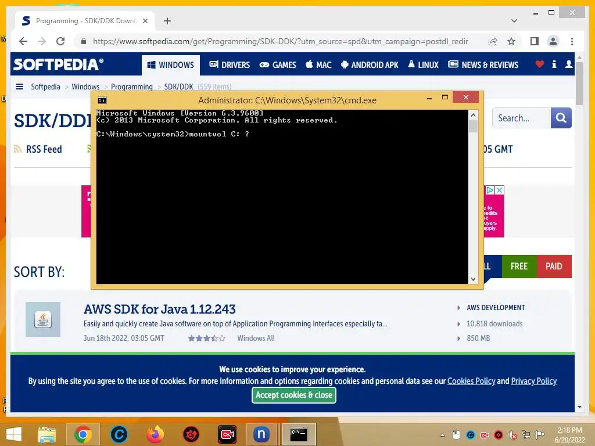The image size is (595, 446).
Task: Show hidden system tray icons
Action: [x=442, y=435]
